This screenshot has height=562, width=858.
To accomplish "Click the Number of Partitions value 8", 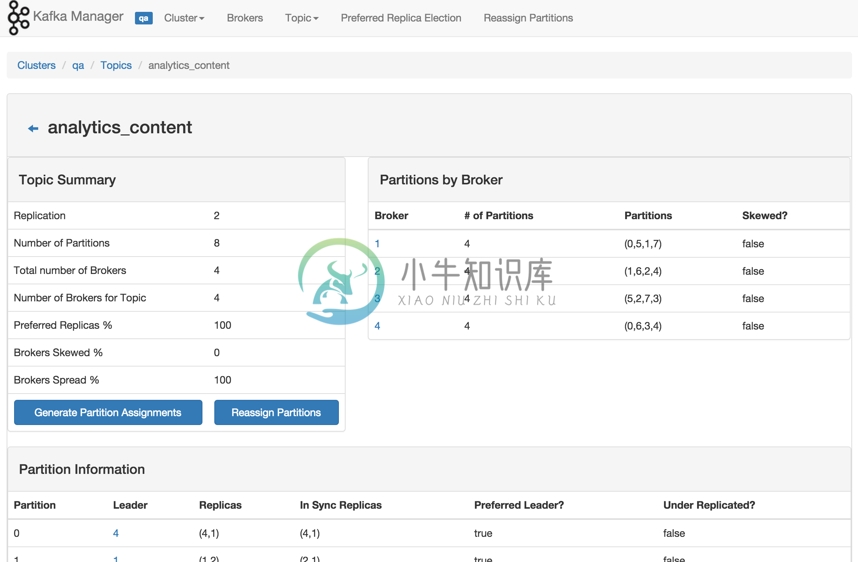I will click(217, 243).
